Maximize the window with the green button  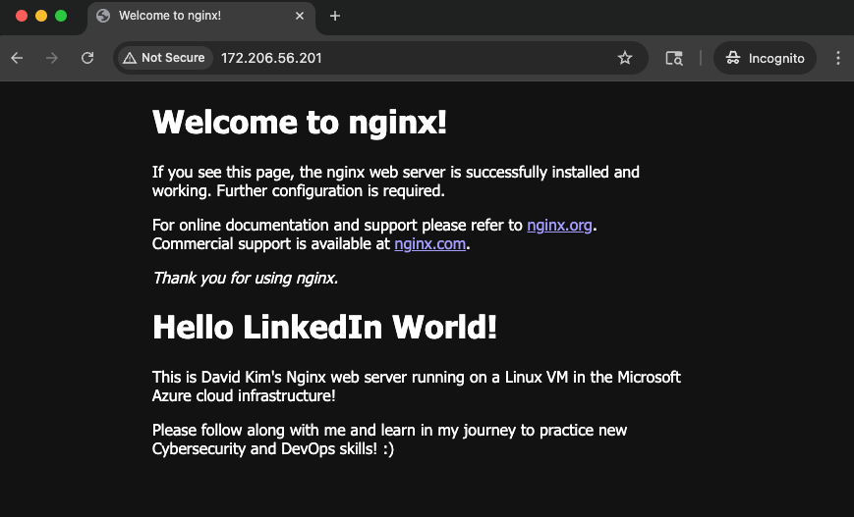point(61,16)
